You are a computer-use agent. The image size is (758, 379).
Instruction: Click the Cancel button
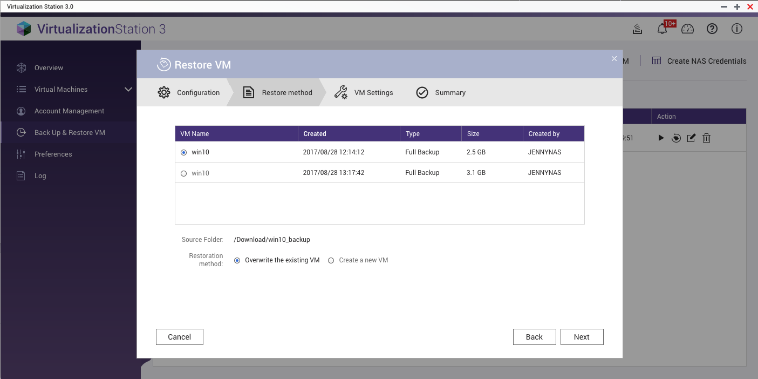[180, 337]
